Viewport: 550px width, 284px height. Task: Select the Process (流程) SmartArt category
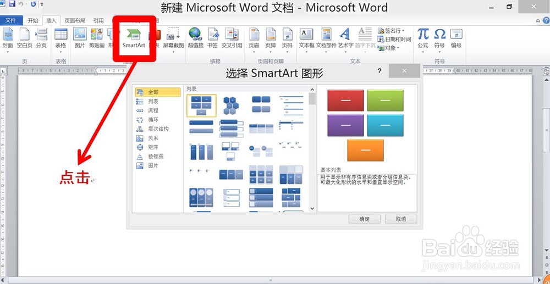coord(157,110)
